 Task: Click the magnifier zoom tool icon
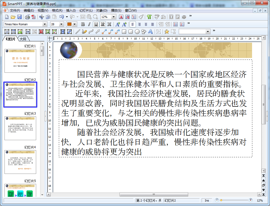96,17
